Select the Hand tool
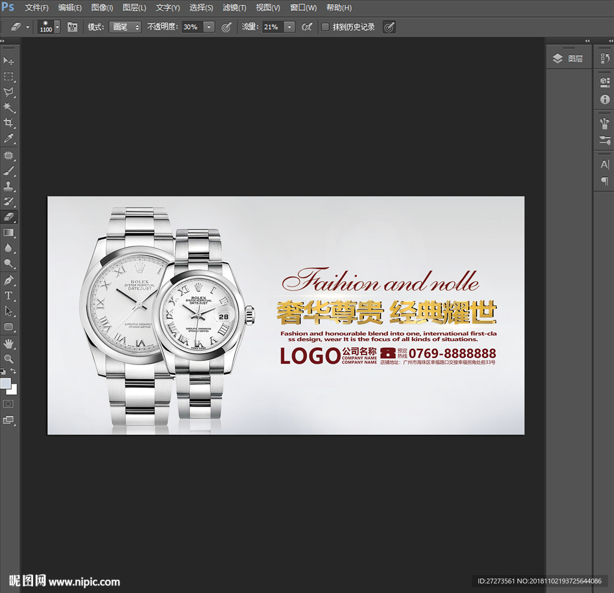The height and width of the screenshot is (593, 614). click(8, 344)
